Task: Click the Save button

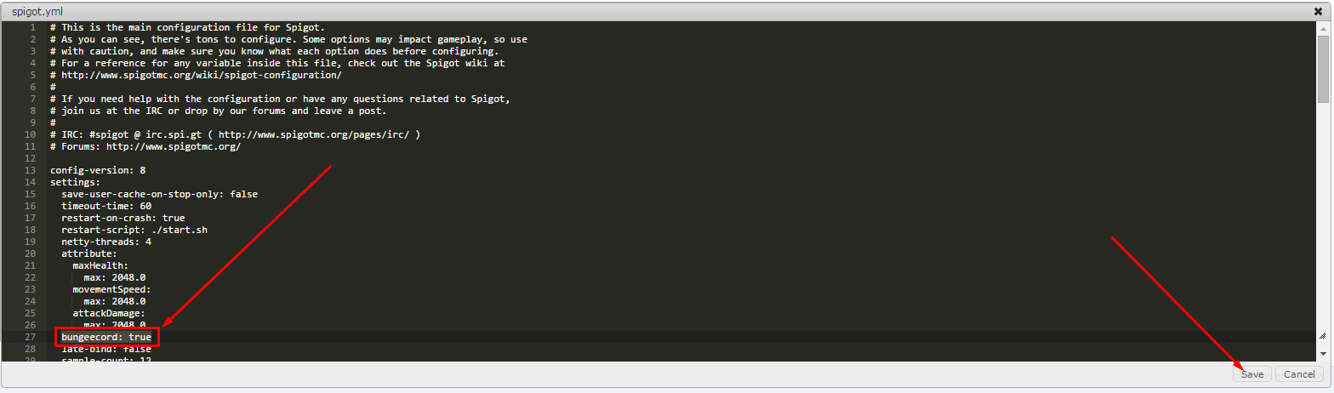Action: point(1252,374)
